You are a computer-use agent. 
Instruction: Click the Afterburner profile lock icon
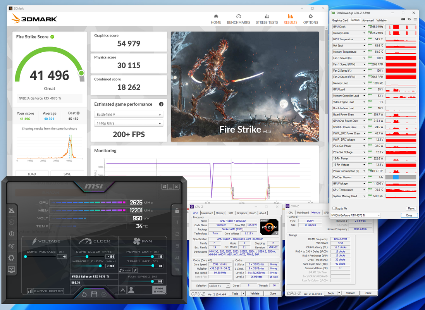click(177, 210)
